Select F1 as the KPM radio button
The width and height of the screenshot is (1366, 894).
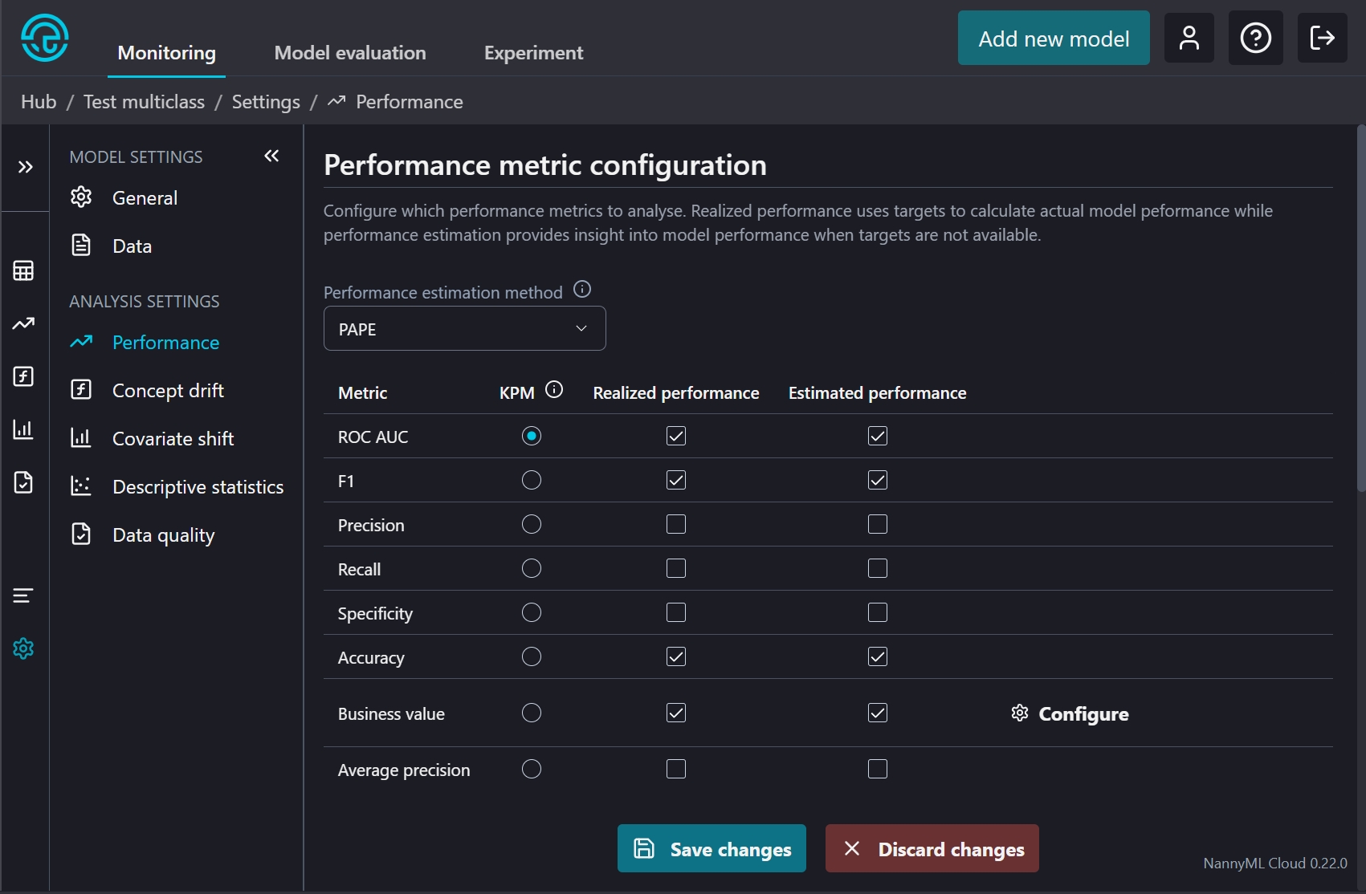pos(532,481)
